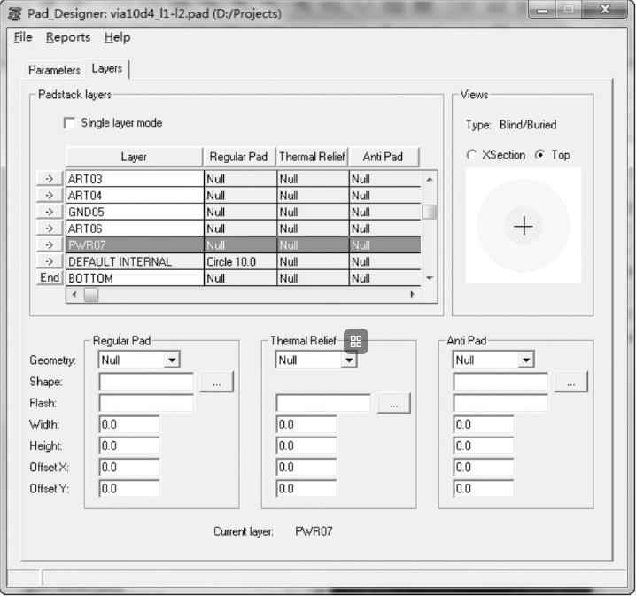Screen dimensions: 636x596
Task: Click the Regular Pad Shape input field
Action: [146, 382]
